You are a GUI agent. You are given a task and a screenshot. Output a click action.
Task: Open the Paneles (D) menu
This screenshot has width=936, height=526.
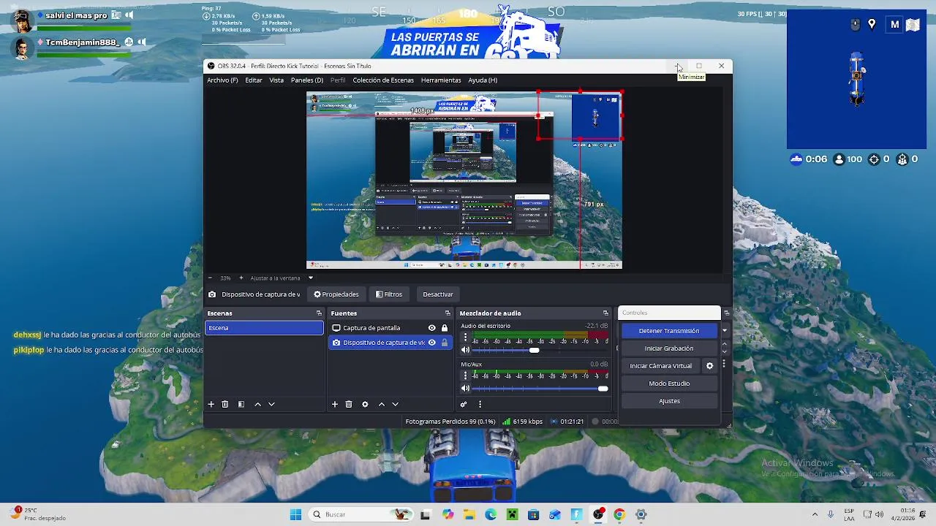[x=307, y=80]
